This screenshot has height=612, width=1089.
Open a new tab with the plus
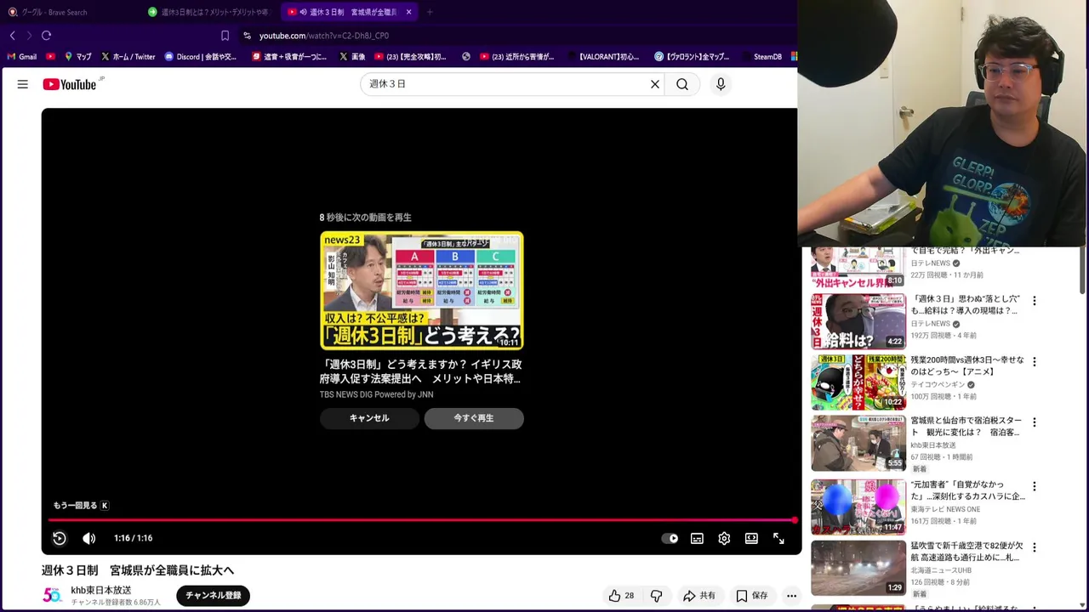(x=430, y=12)
